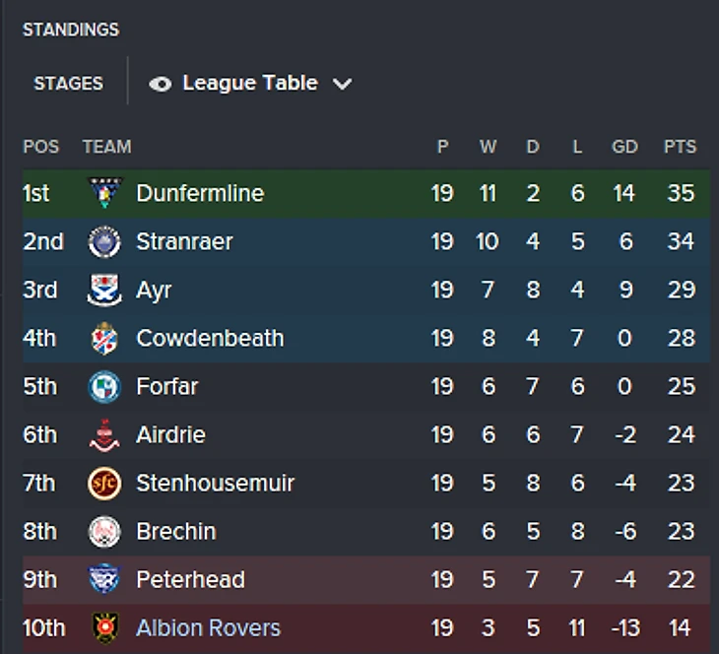Expand the League Table dropdown chevron
Image resolution: width=719 pixels, height=654 pixels.
click(x=342, y=84)
